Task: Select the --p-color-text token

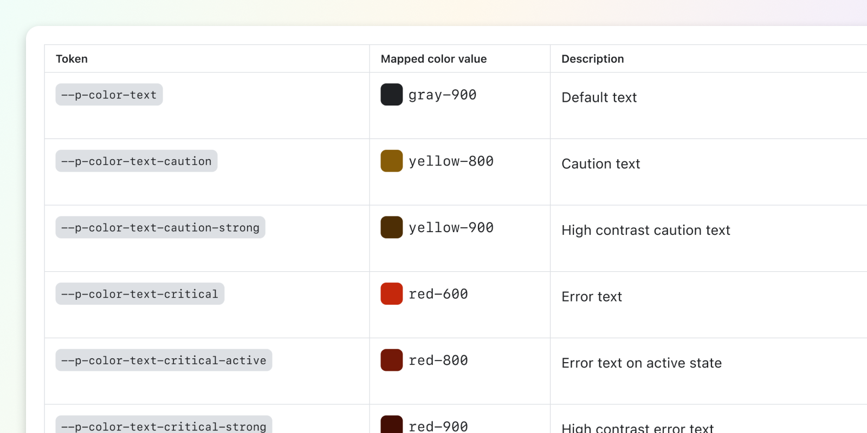Action: [x=109, y=95]
